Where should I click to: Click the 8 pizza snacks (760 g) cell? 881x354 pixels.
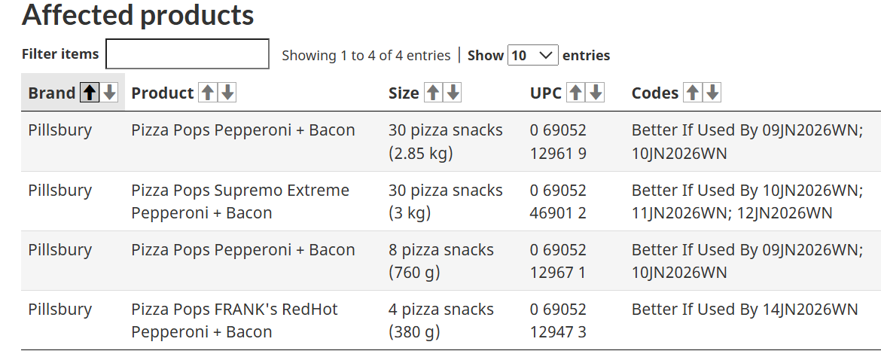point(440,261)
